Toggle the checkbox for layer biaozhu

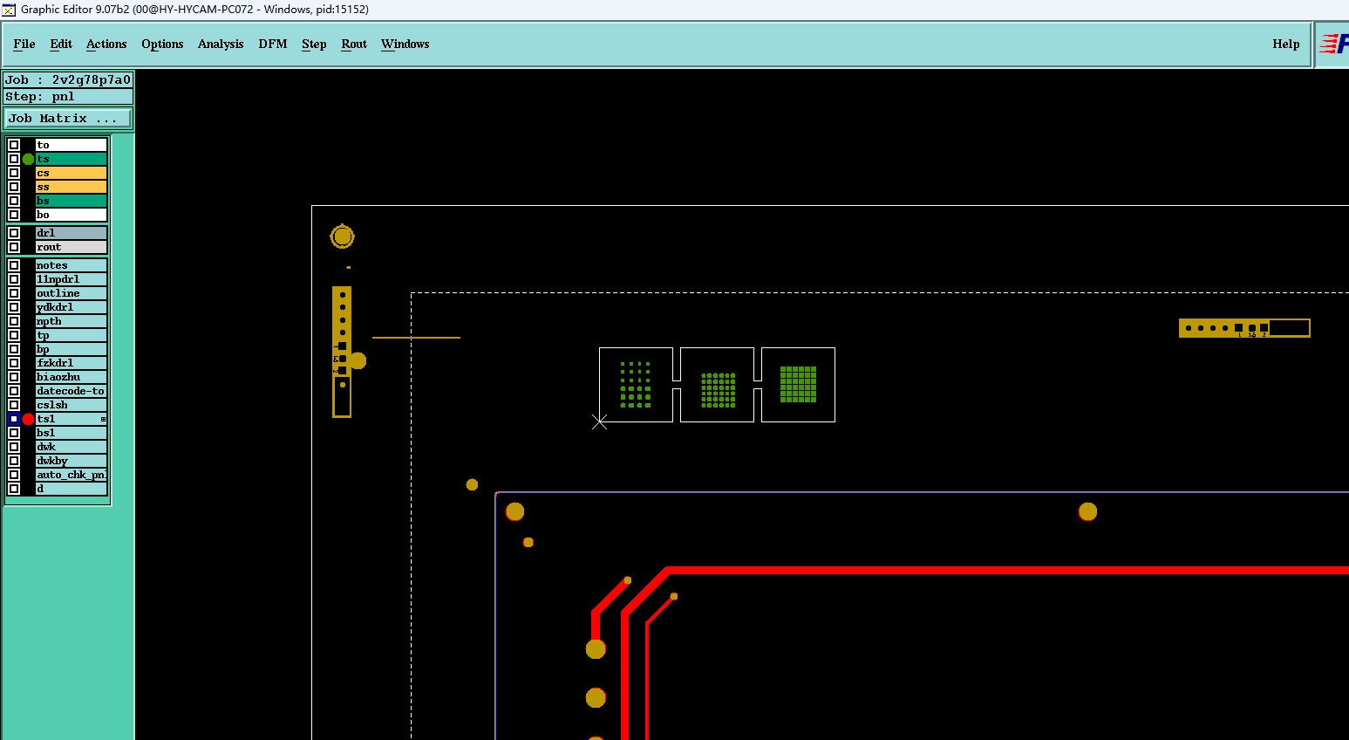point(14,377)
